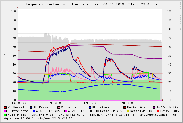Click the Thu 06:00 time axis label
183x123 pixels.
55,103
